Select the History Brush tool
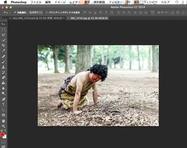 point(4,72)
